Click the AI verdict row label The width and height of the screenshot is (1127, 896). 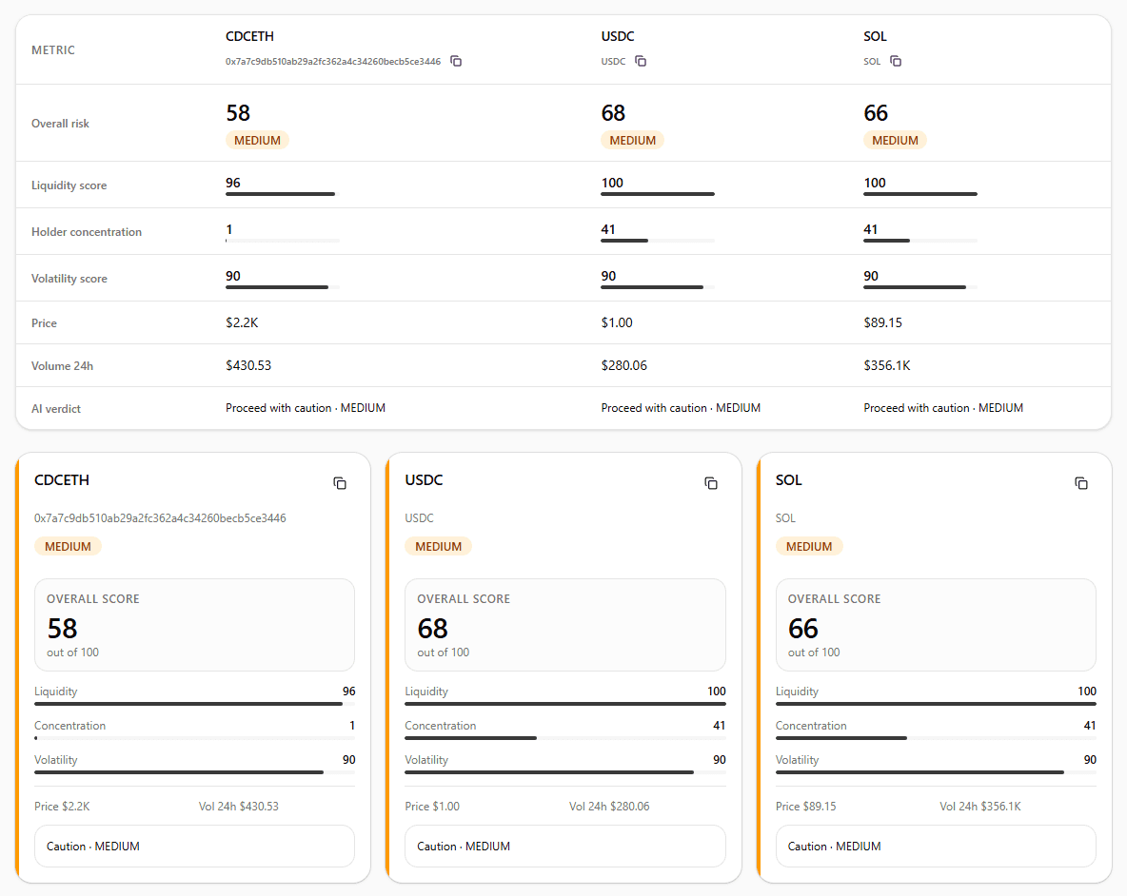coord(56,408)
